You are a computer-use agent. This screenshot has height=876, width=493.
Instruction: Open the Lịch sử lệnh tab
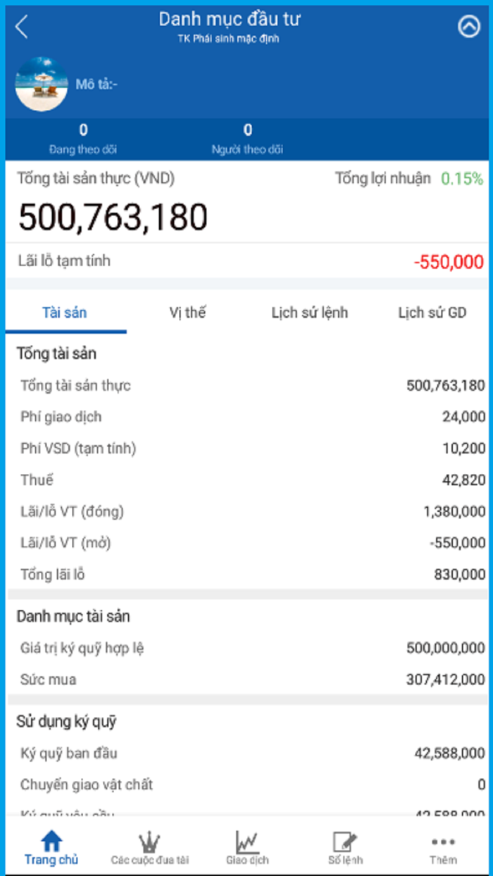(311, 313)
